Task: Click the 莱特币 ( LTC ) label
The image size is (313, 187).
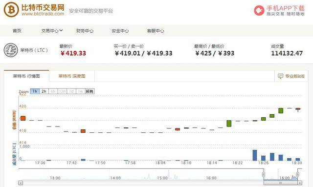Action: coord(34,50)
